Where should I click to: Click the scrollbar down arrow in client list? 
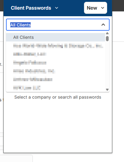pyautogui.click(x=107, y=90)
